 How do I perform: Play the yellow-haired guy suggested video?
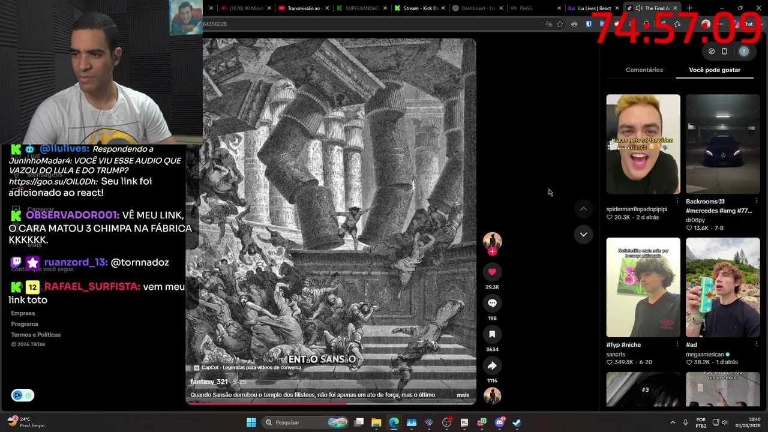tap(643, 144)
